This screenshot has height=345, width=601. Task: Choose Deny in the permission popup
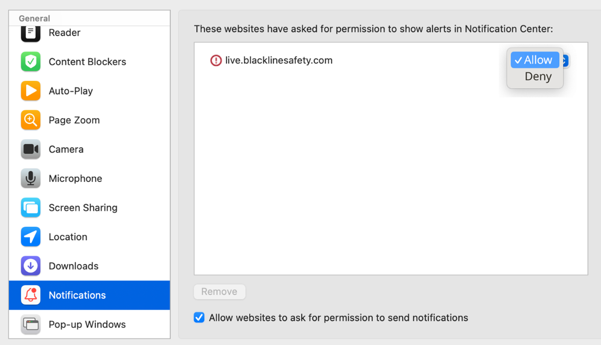(x=538, y=77)
